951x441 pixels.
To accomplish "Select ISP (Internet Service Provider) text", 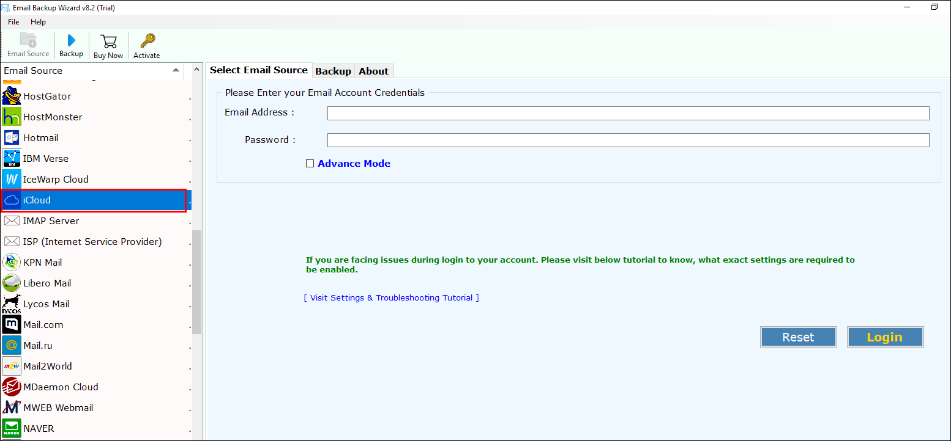I will coord(92,242).
